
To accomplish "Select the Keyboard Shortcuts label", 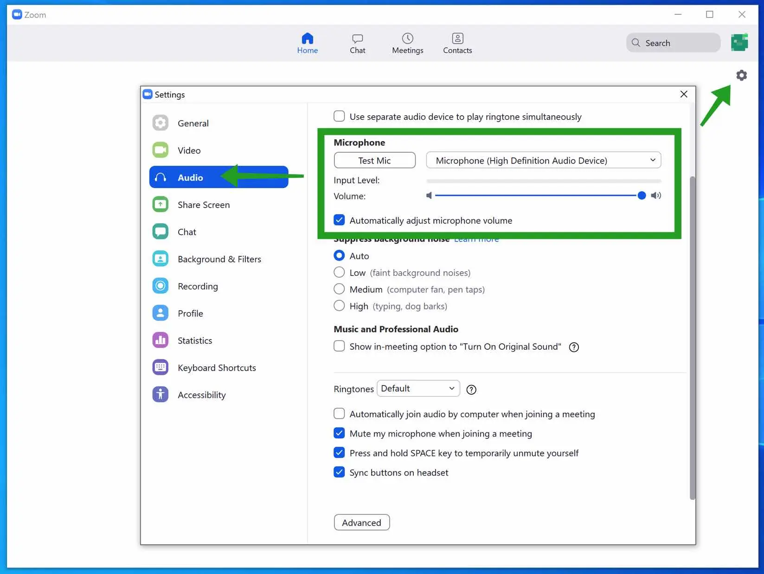I will click(217, 367).
